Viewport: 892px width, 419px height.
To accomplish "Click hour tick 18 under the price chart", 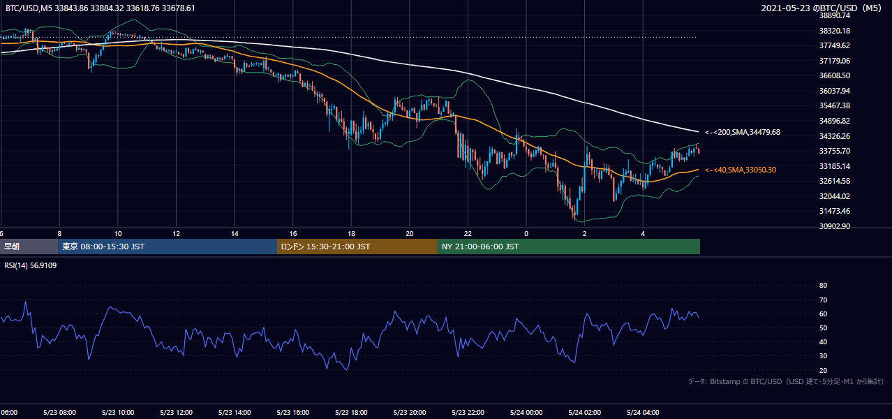I will tap(351, 234).
